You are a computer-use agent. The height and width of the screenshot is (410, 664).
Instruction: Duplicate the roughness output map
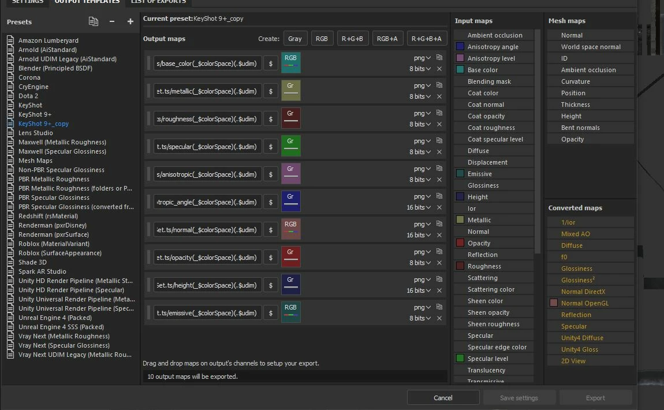click(439, 113)
